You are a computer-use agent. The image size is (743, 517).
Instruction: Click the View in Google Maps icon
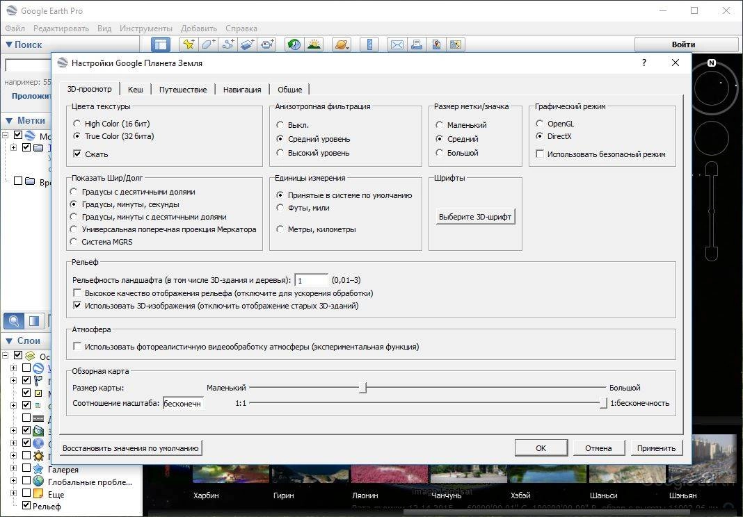point(456,44)
